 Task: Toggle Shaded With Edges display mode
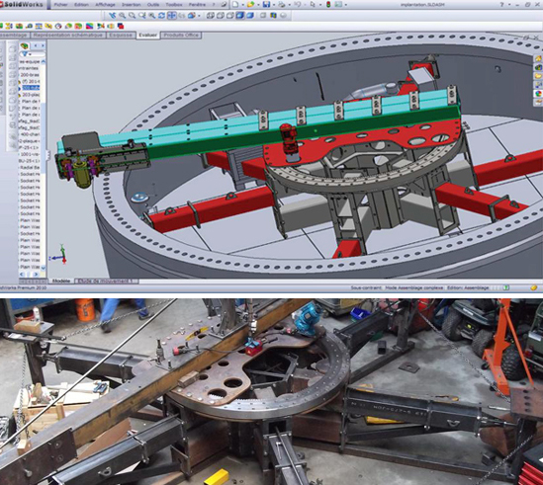tap(240, 16)
